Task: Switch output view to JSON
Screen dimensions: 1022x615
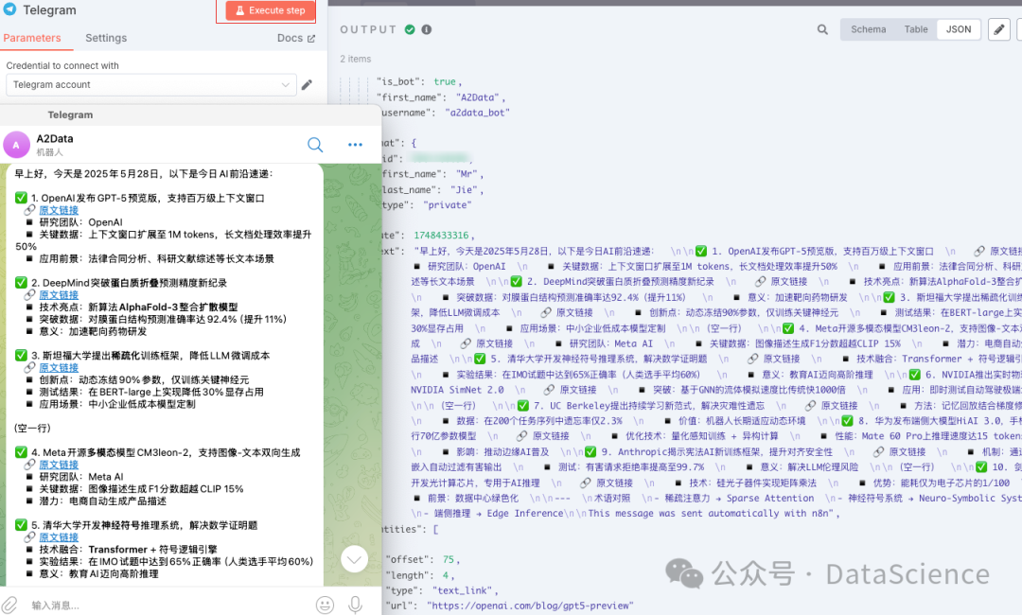Action: coord(958,29)
